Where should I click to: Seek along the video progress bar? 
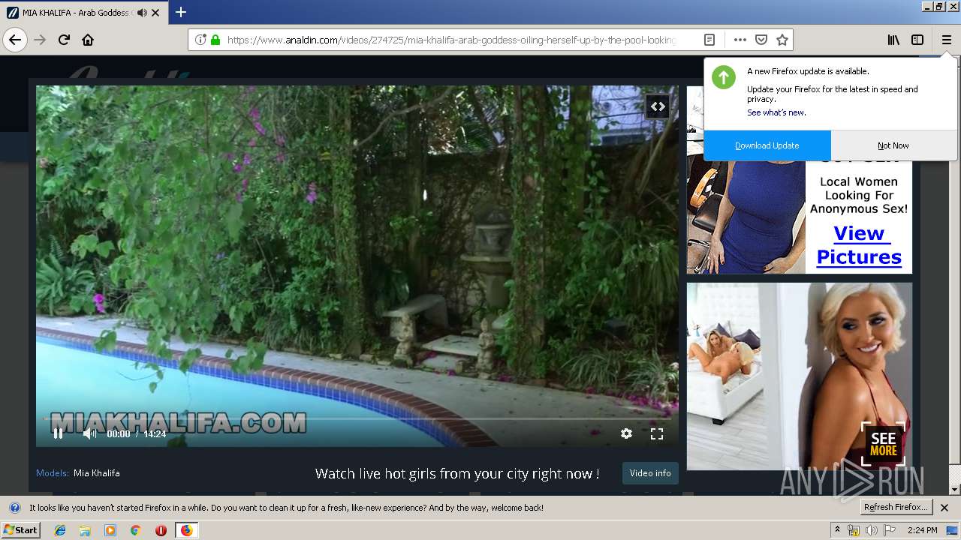click(x=357, y=418)
